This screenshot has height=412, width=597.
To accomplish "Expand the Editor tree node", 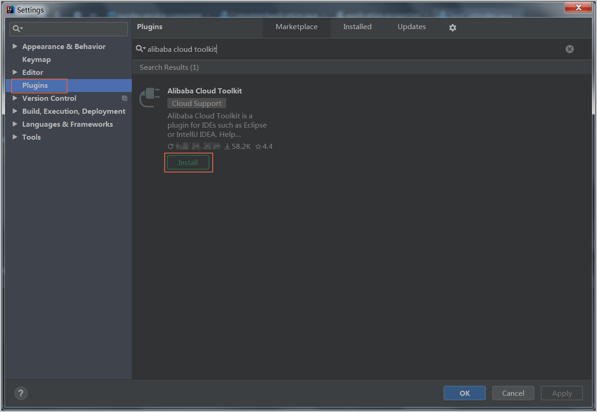I will [x=15, y=72].
